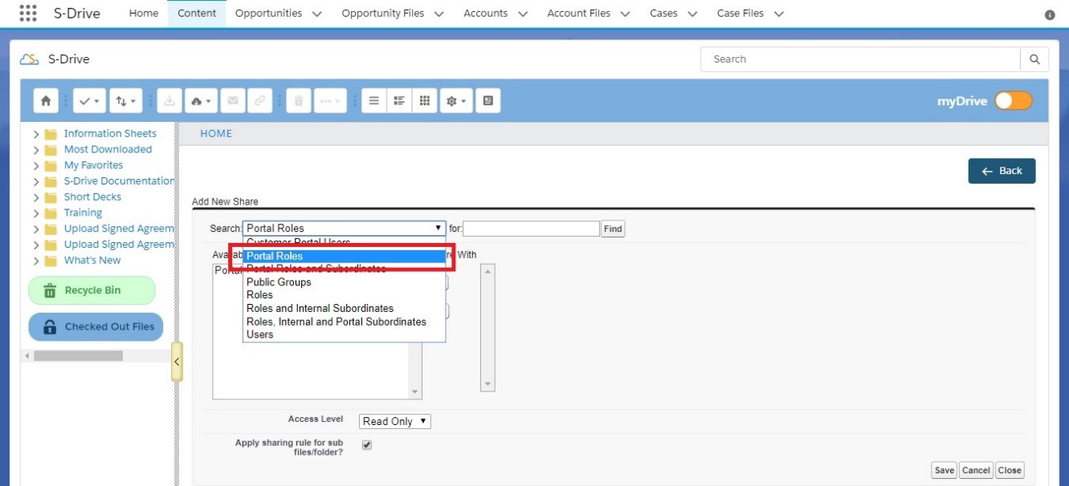The image size is (1069, 486).
Task: Click the S-Drive Search input field
Action: pyautogui.click(x=861, y=59)
